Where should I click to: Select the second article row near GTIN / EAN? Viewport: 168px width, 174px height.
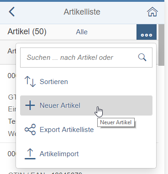8,158
